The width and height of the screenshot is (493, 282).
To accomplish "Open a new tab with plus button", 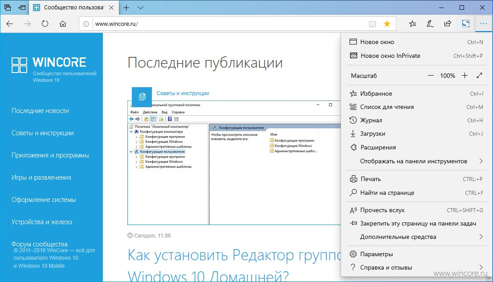I will point(126,8).
